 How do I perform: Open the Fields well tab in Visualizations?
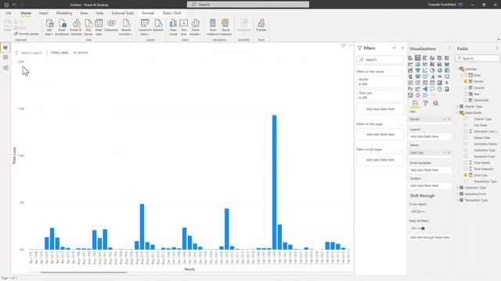[415, 104]
